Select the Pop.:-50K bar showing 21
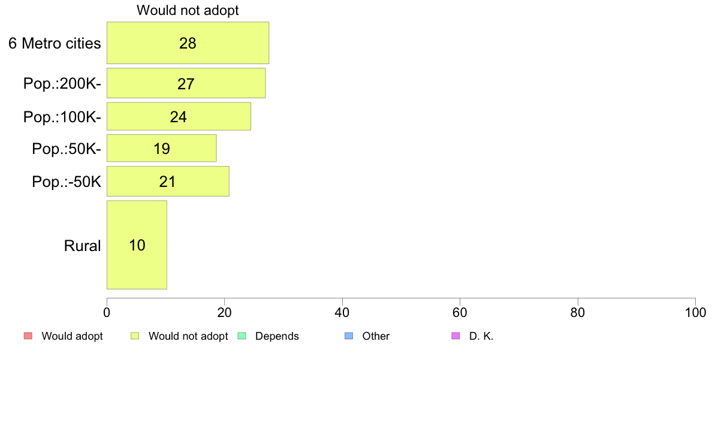The width and height of the screenshot is (712, 441). pyautogui.click(x=168, y=181)
